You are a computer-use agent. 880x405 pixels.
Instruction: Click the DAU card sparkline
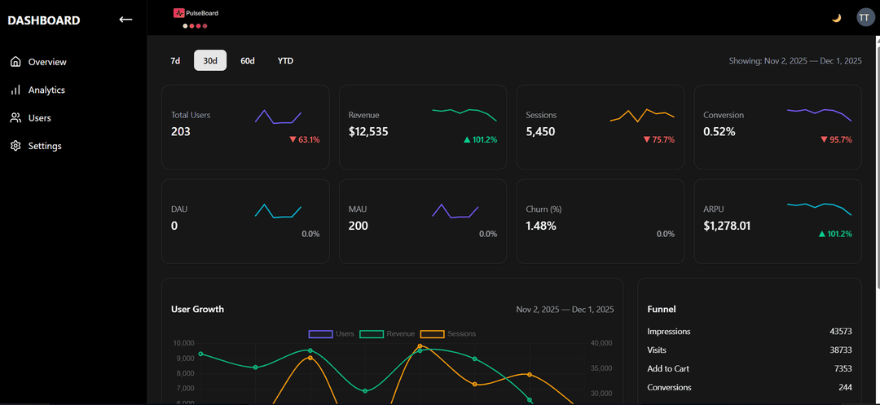pos(279,210)
